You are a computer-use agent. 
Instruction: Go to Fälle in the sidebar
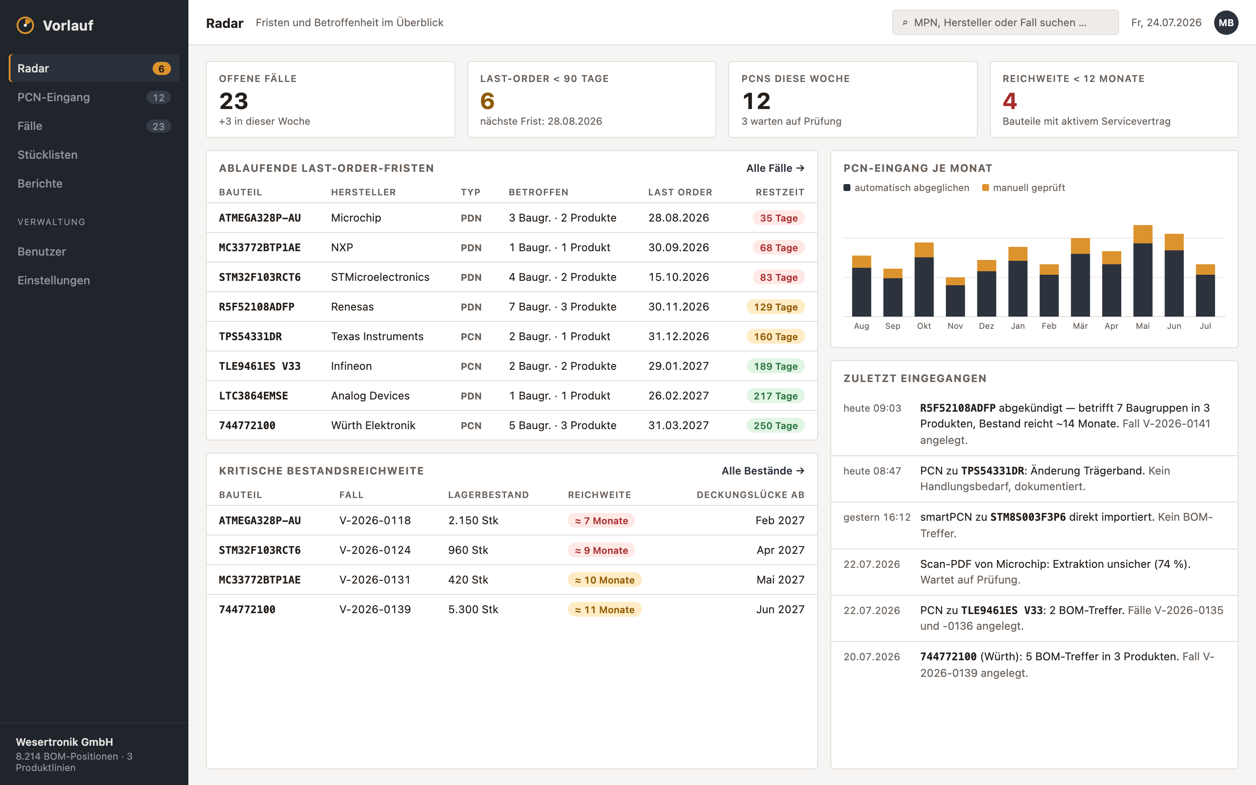pos(94,126)
